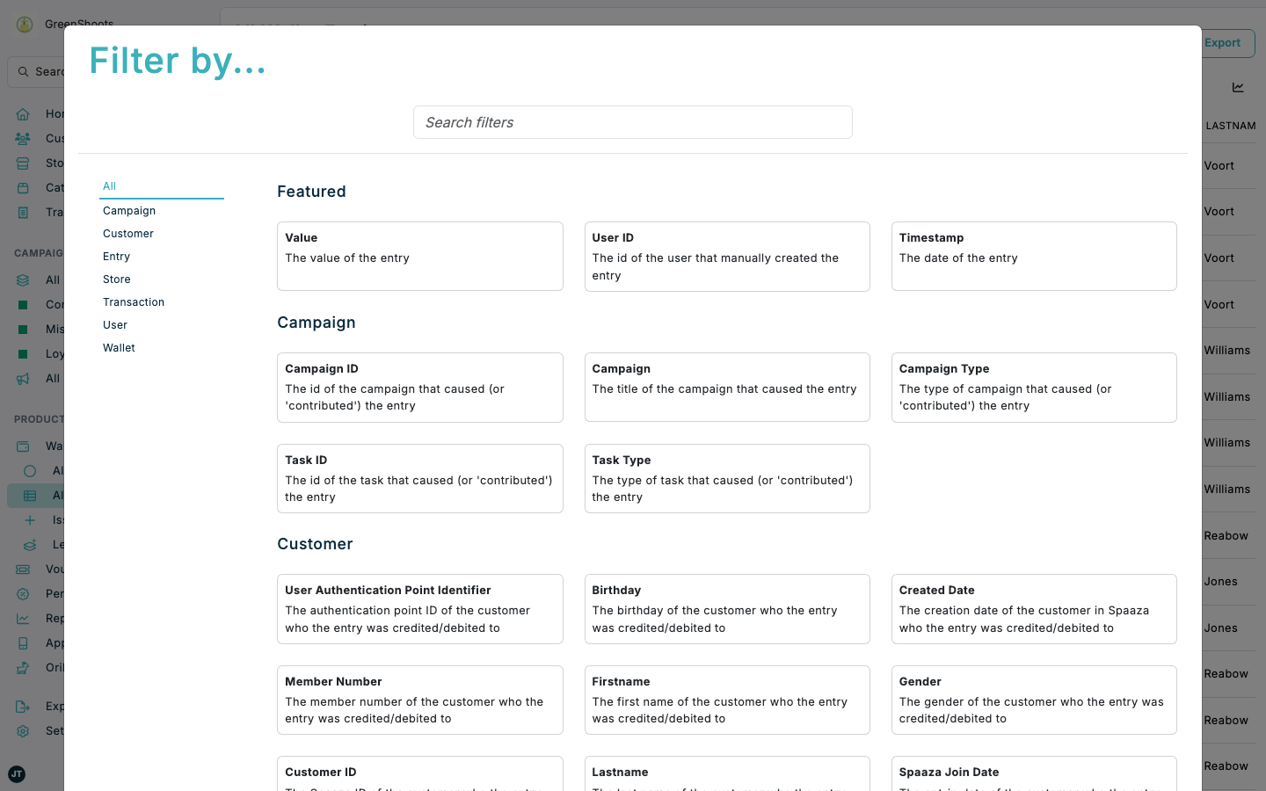This screenshot has width=1266, height=791.
Task: Switch to the Campaign filter category
Action: tap(128, 210)
